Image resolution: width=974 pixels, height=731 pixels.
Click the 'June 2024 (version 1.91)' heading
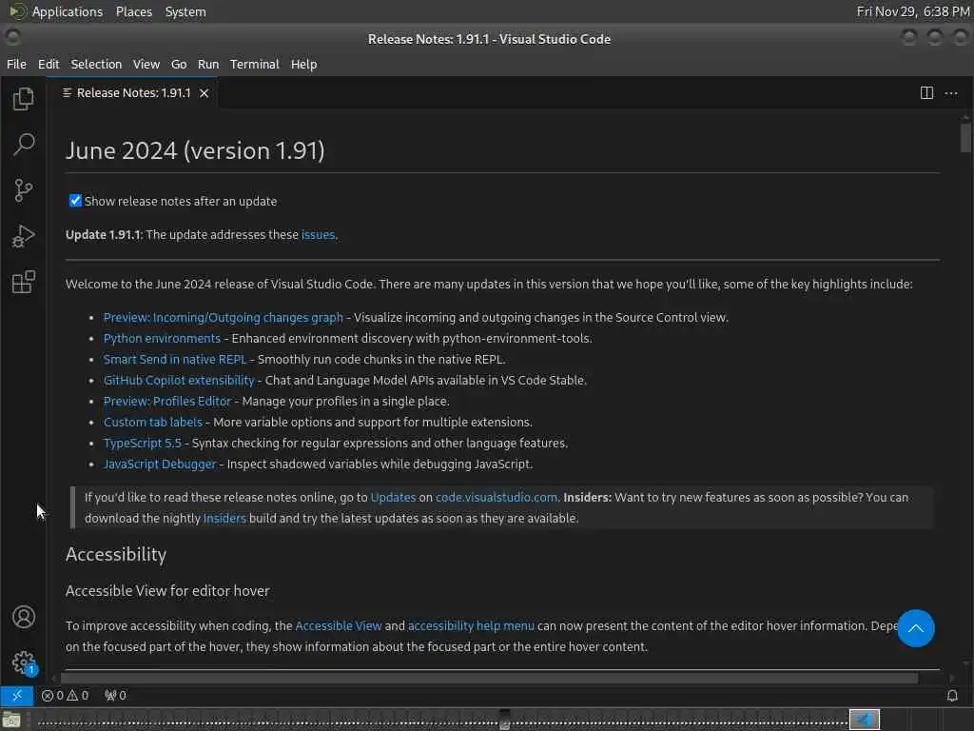(195, 151)
